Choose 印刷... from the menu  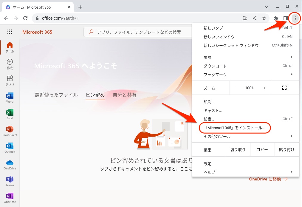(246, 102)
